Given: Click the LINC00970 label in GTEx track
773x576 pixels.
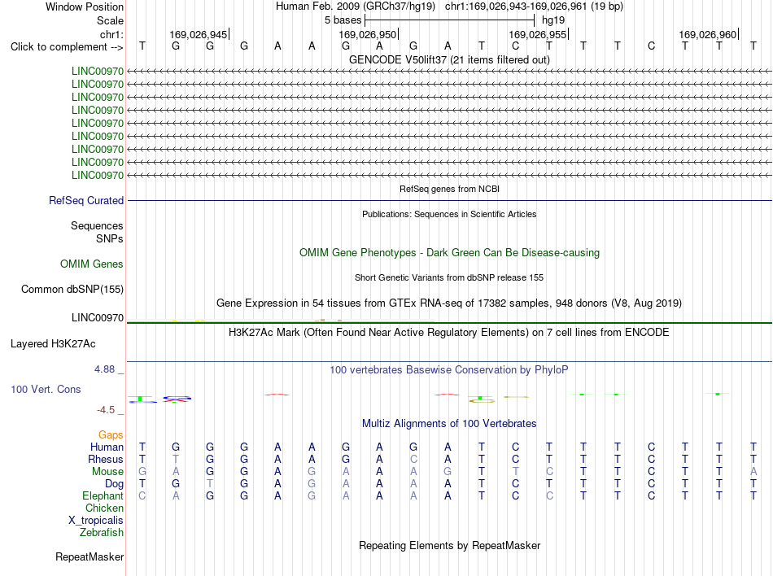Looking at the screenshot, I should coord(98,318).
